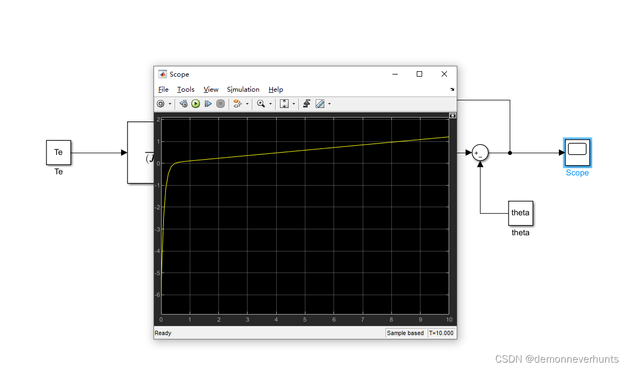Expand the axis scaling dropdown arrow
The image size is (627, 368).
click(294, 104)
